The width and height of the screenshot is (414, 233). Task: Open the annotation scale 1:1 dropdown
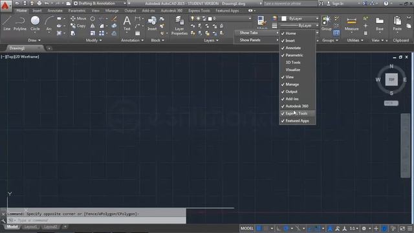(354, 228)
